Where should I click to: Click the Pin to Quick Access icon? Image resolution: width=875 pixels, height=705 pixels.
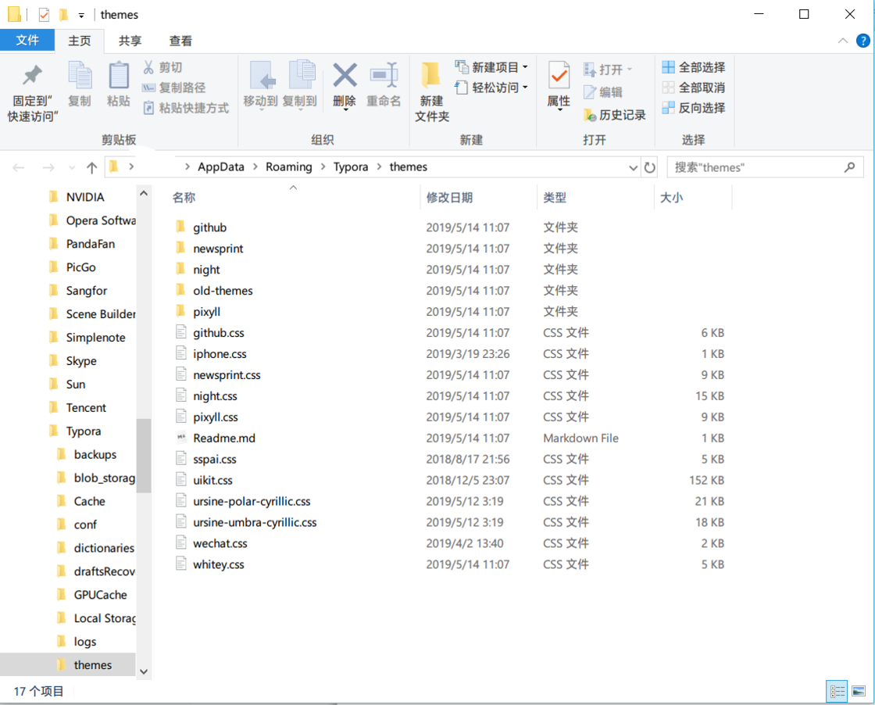pyautogui.click(x=32, y=77)
